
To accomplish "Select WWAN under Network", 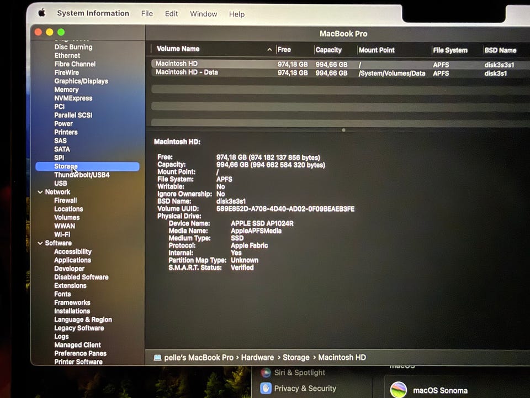I will pos(65,226).
